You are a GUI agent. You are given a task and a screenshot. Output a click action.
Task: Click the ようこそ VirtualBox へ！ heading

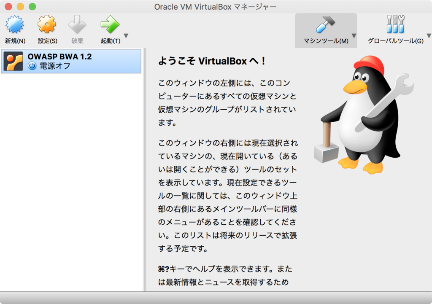[212, 61]
